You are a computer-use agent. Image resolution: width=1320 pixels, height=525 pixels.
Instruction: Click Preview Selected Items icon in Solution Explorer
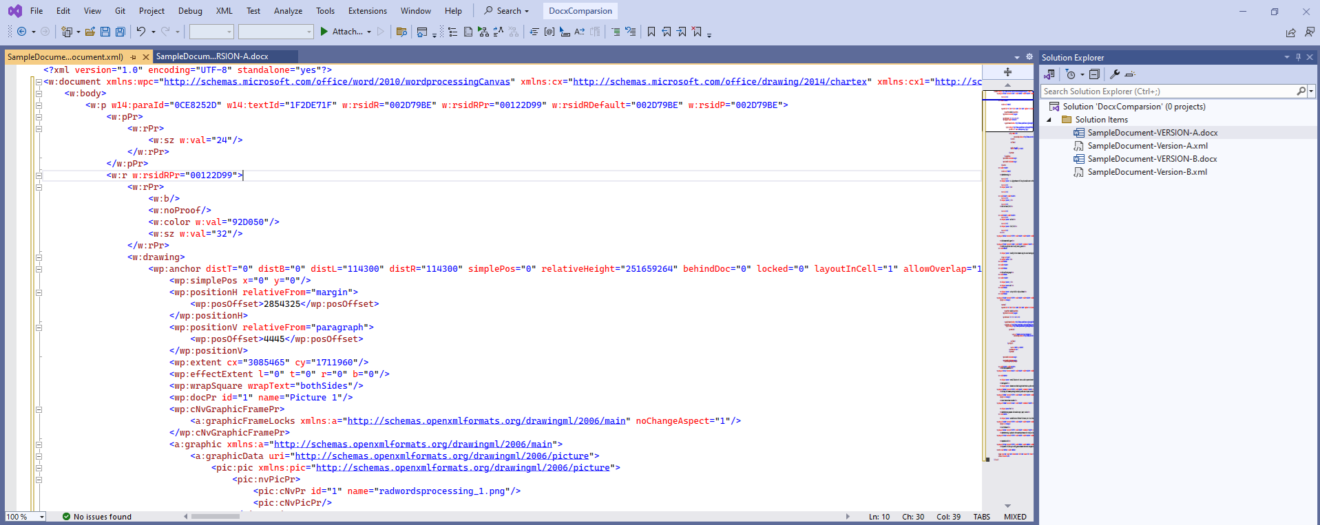tap(1130, 74)
